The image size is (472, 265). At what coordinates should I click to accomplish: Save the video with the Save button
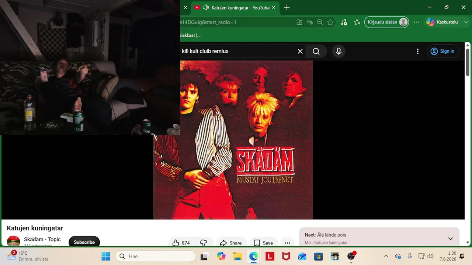(264, 243)
